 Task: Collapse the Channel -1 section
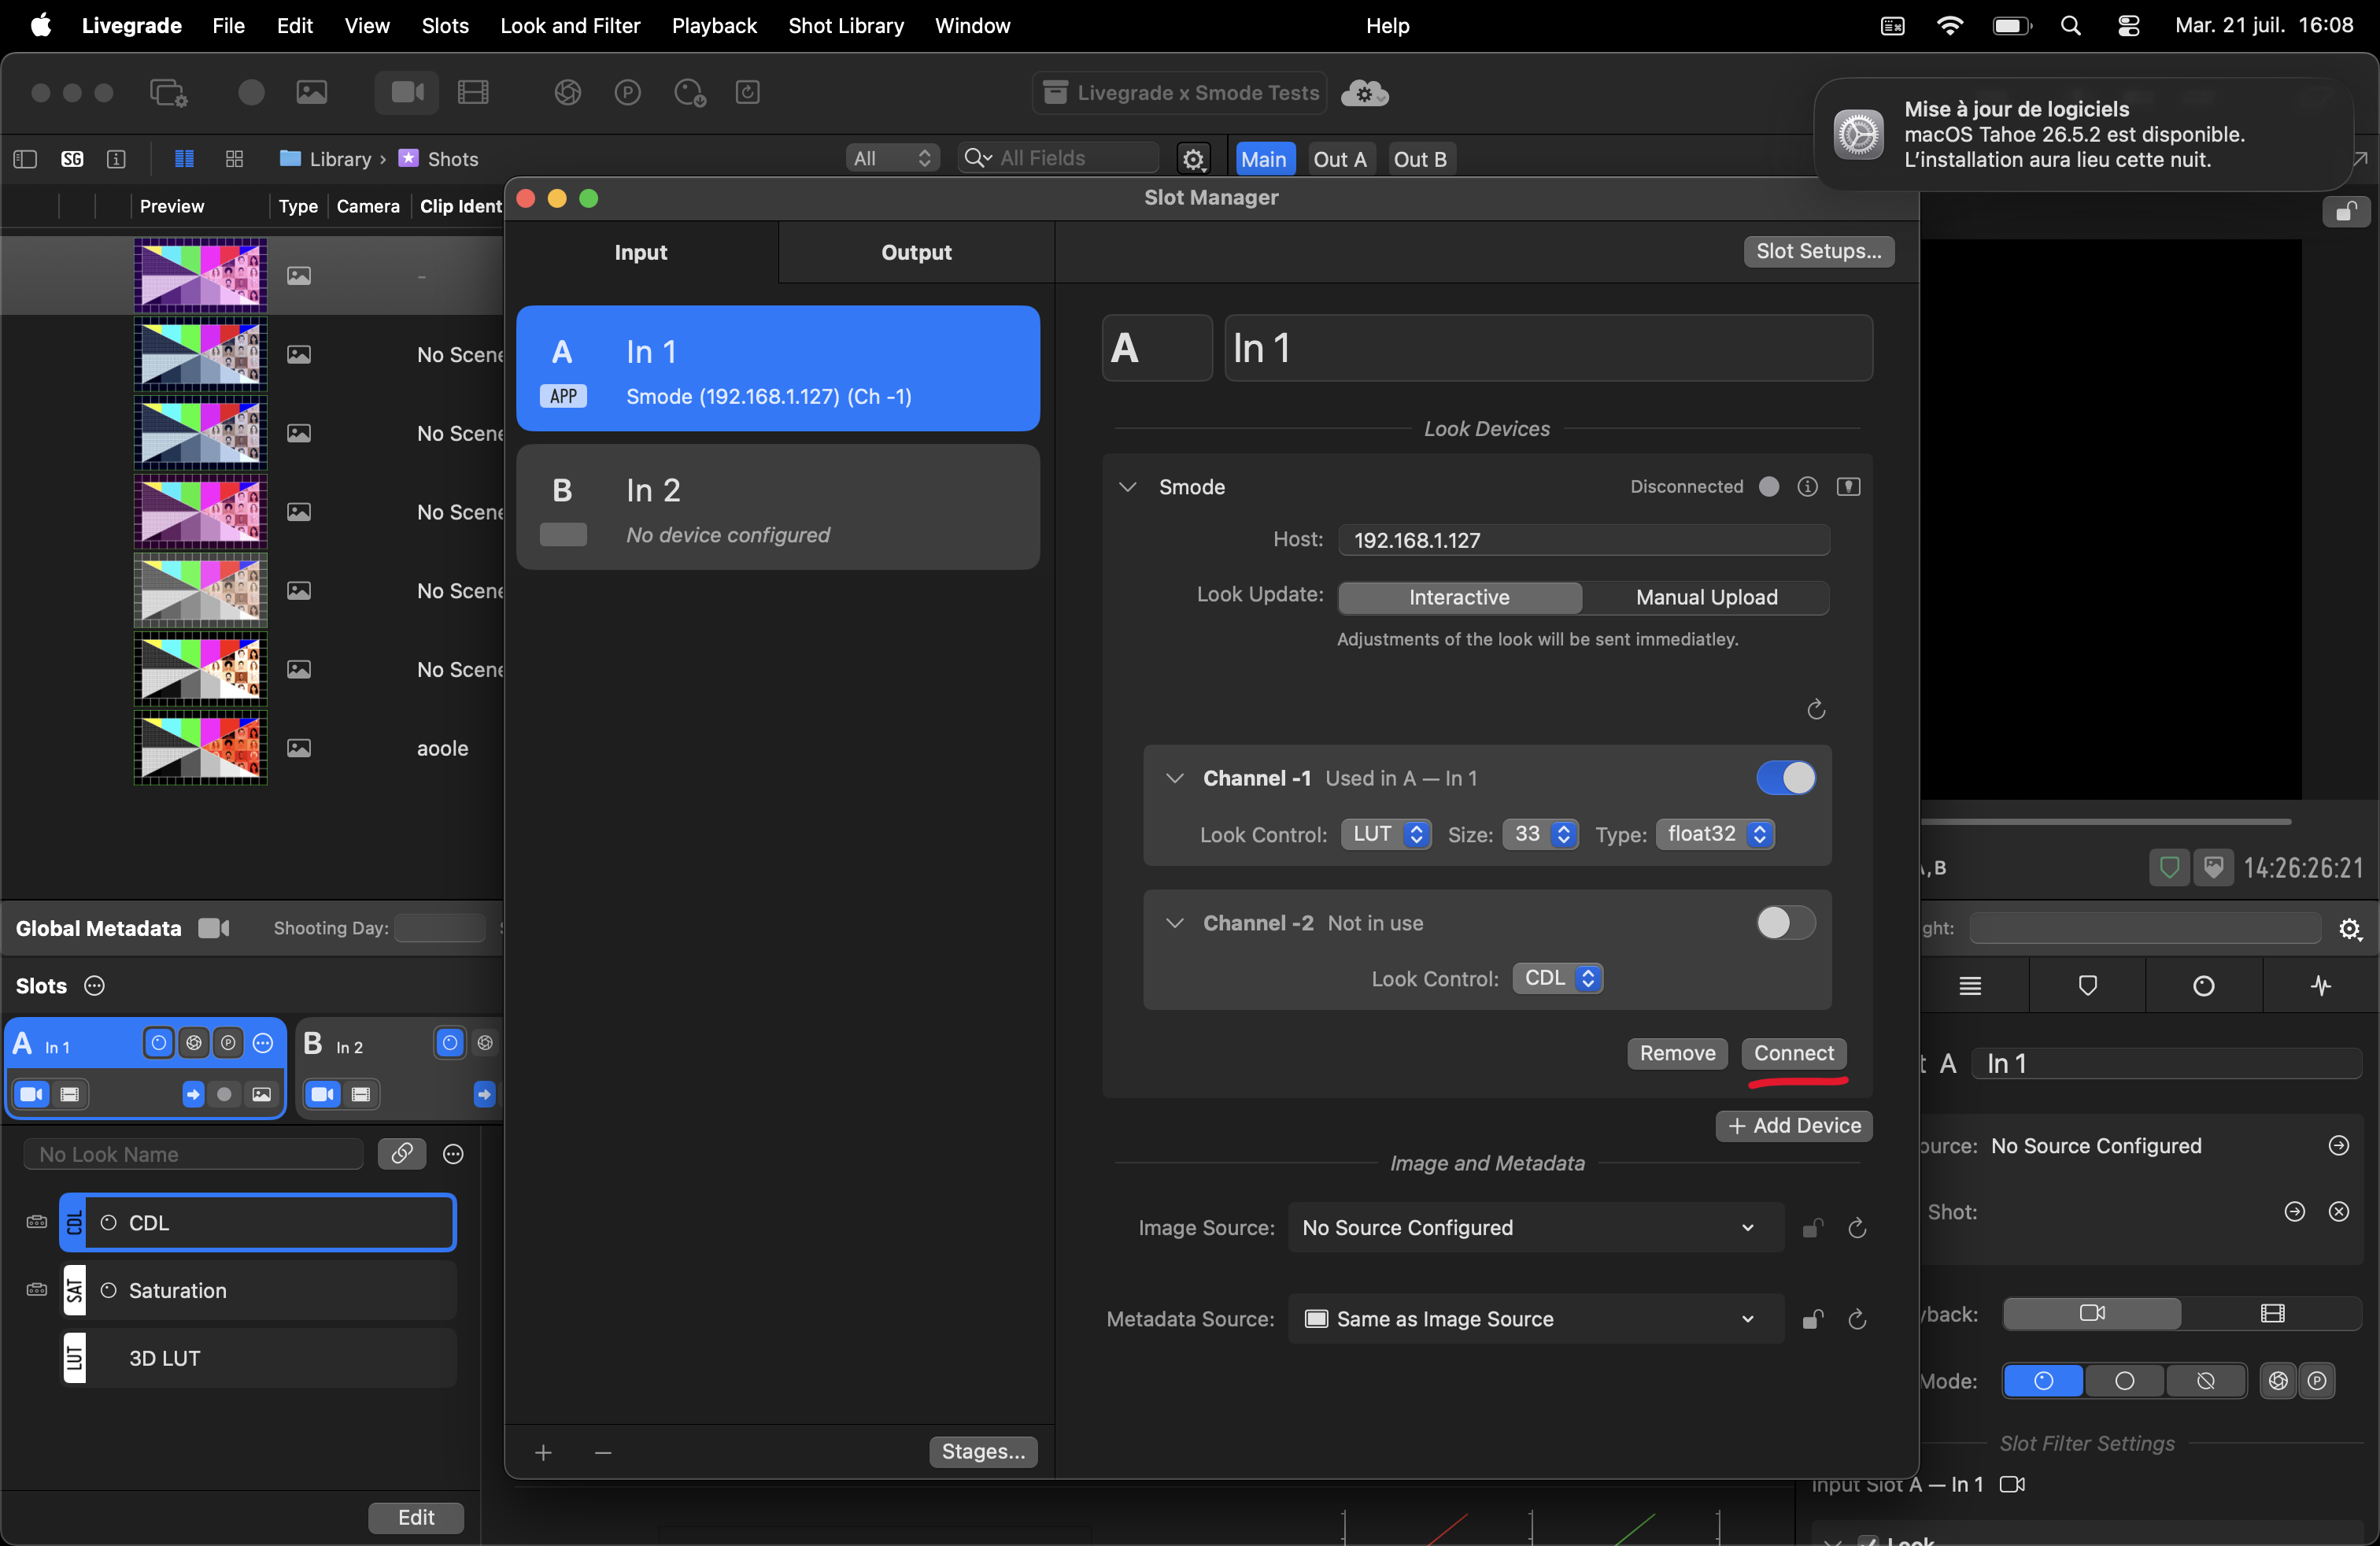tap(1174, 778)
